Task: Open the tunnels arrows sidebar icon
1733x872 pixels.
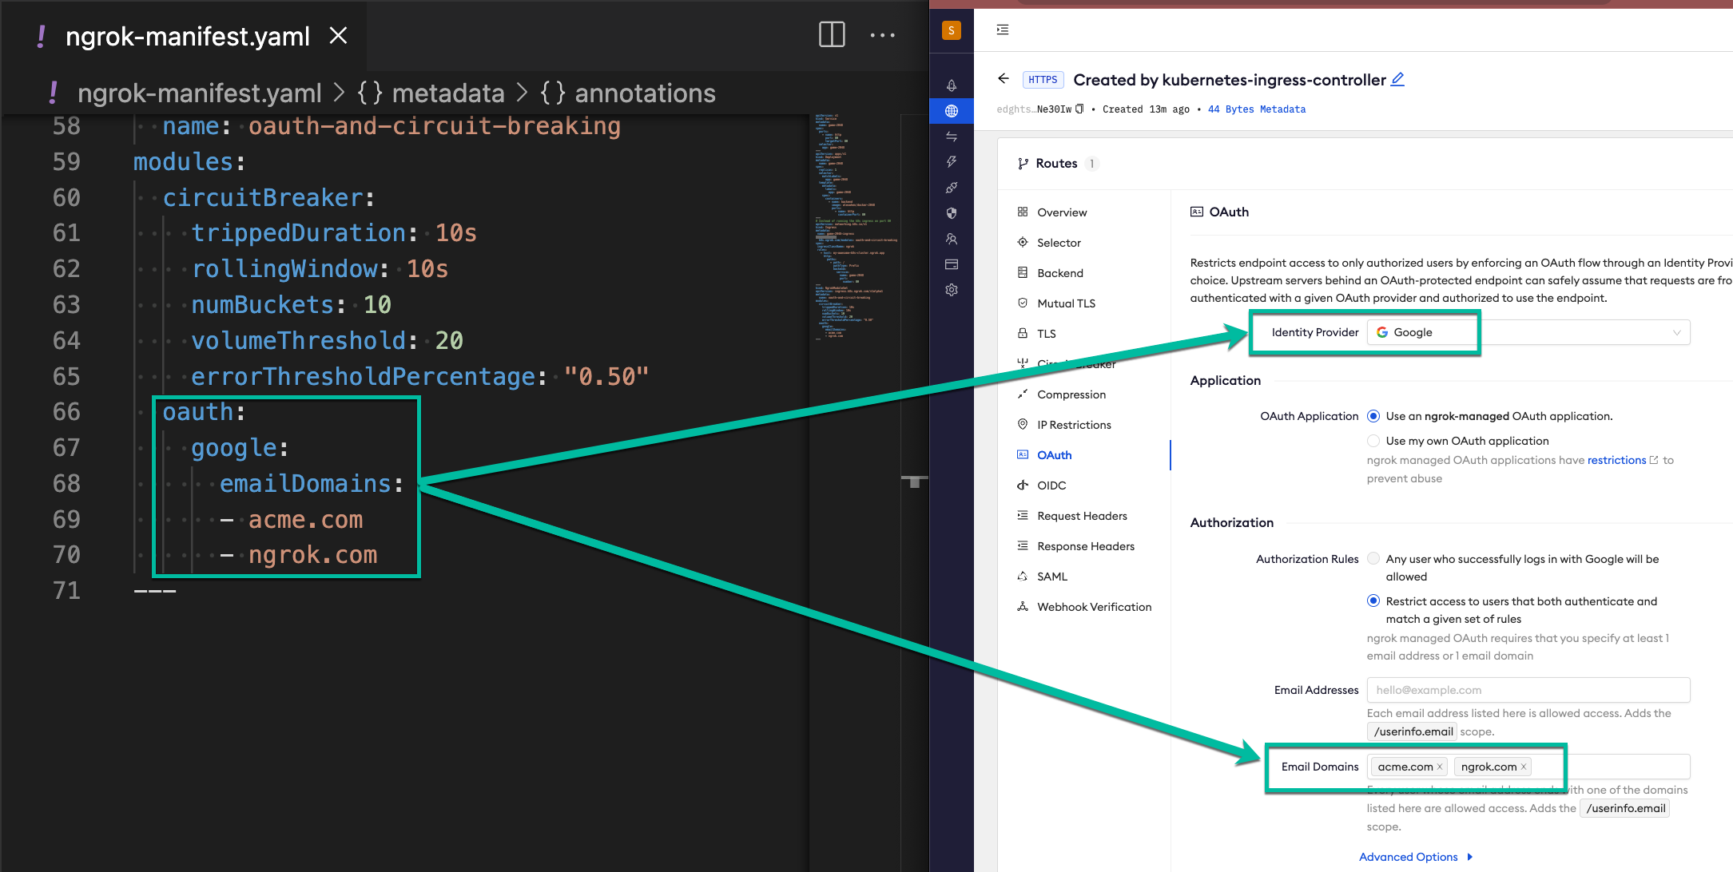Action: click(x=951, y=137)
